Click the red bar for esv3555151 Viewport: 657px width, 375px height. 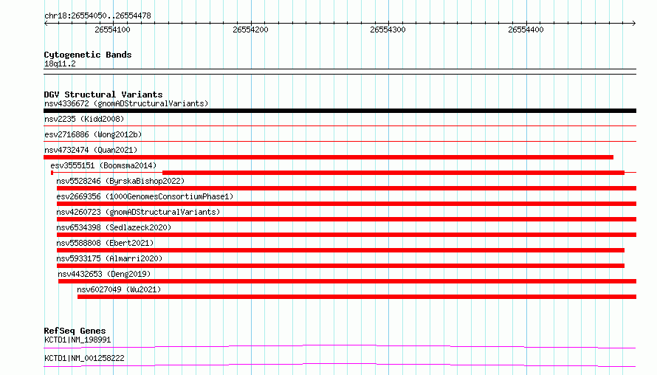(393, 173)
